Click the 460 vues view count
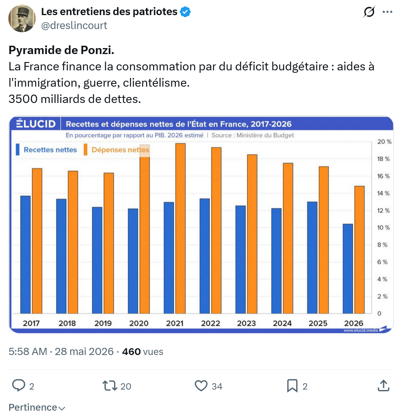 point(143,351)
